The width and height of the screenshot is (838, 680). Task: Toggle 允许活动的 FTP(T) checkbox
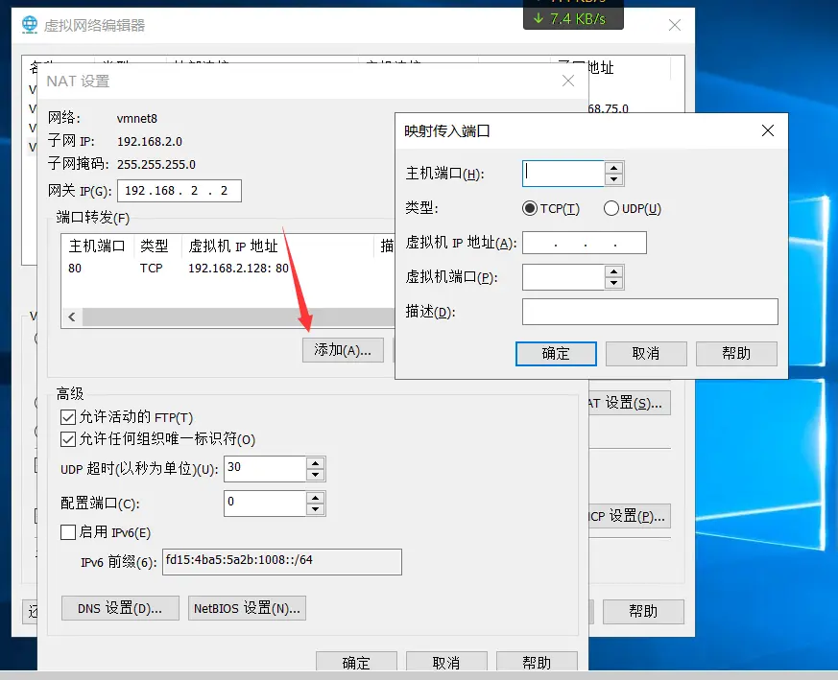coord(68,417)
